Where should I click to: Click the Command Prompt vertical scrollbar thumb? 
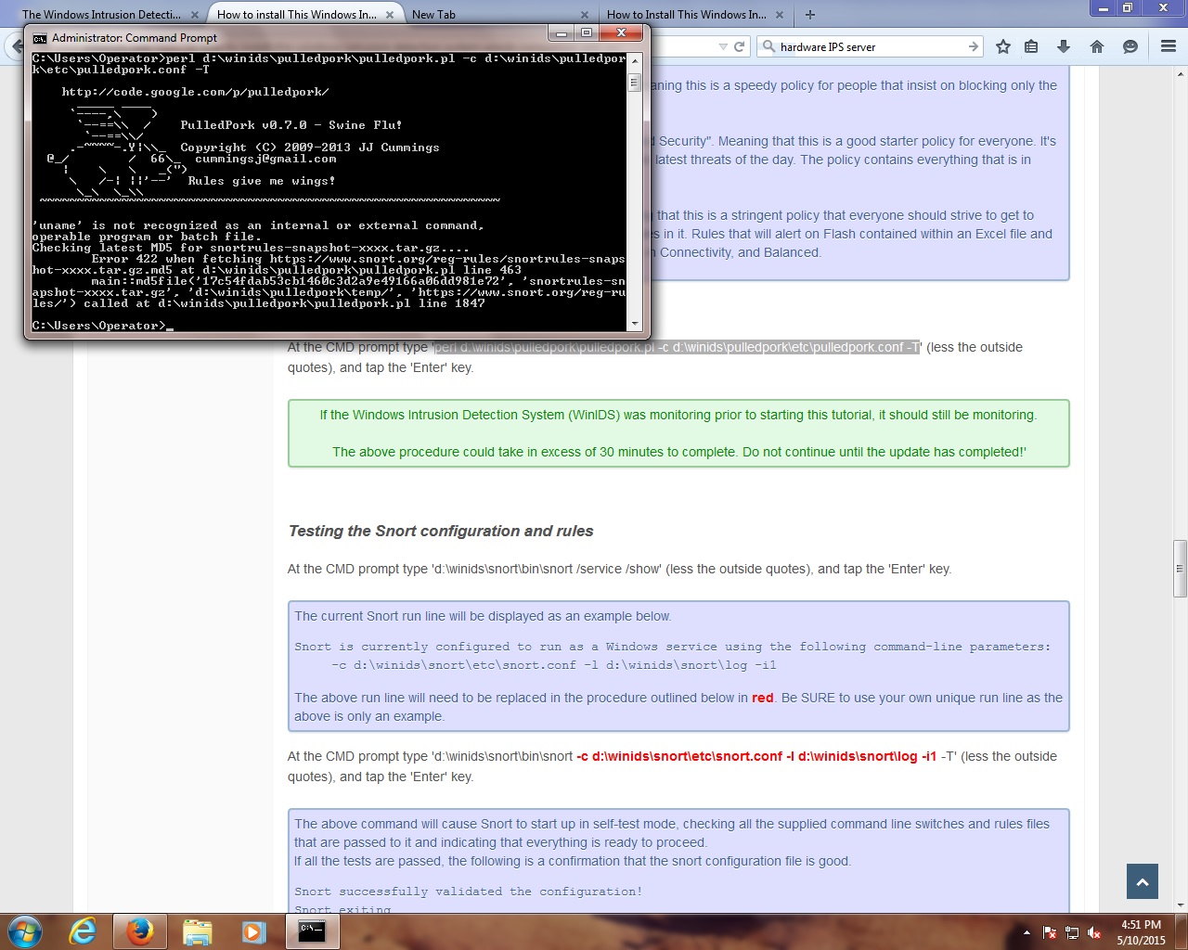635,83
